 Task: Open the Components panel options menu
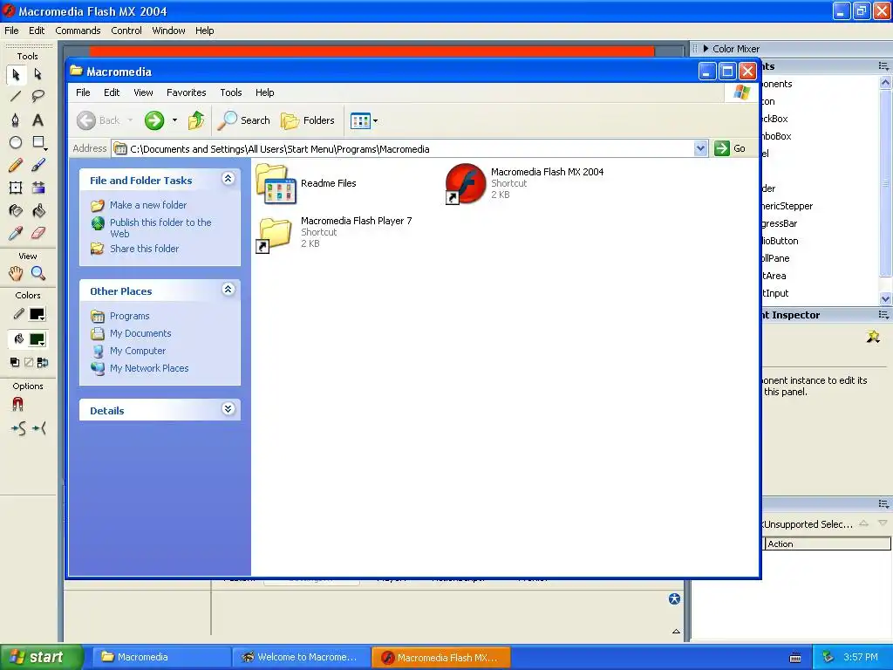(x=883, y=66)
